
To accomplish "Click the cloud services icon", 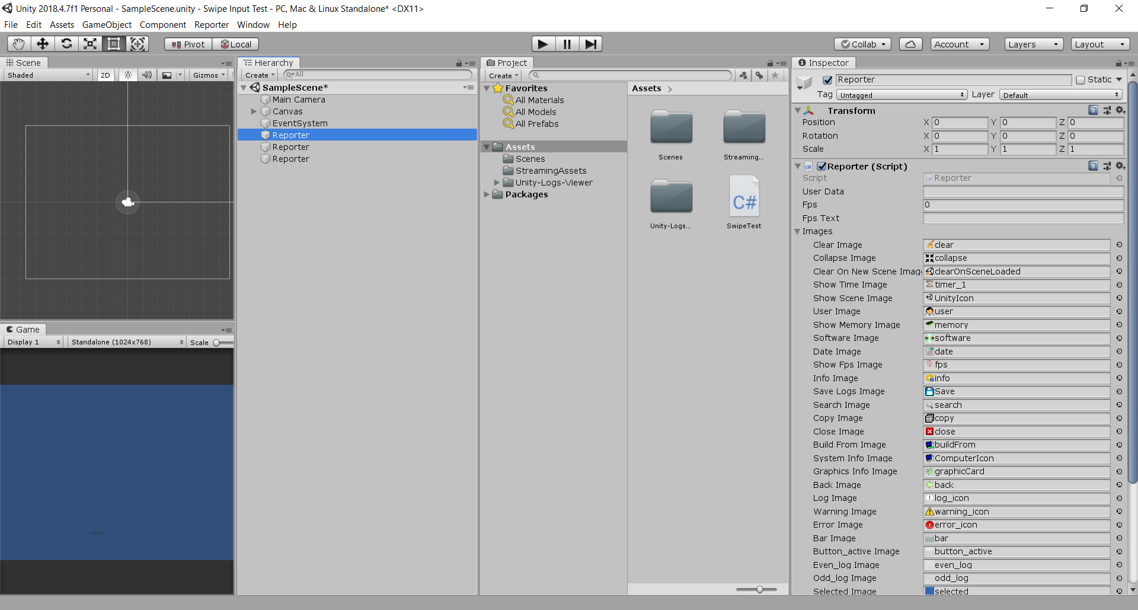I will (x=910, y=43).
